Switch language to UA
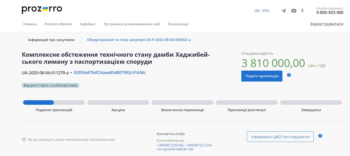The image size is (350, 156). click(x=256, y=11)
